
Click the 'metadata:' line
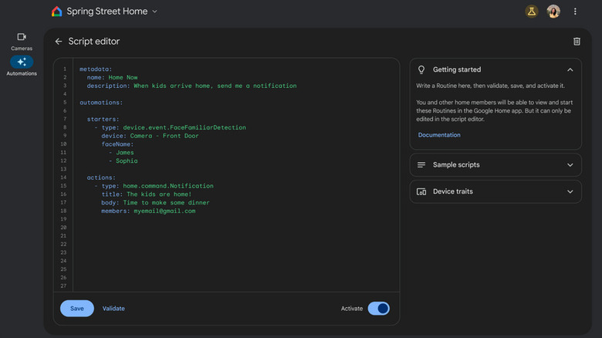click(x=96, y=69)
